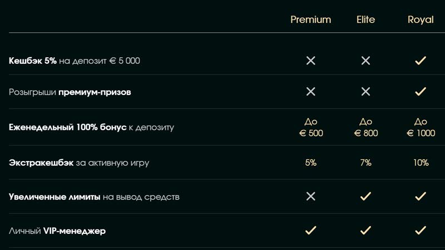Click the Elite 7% экстракешбэк value

click(365, 163)
